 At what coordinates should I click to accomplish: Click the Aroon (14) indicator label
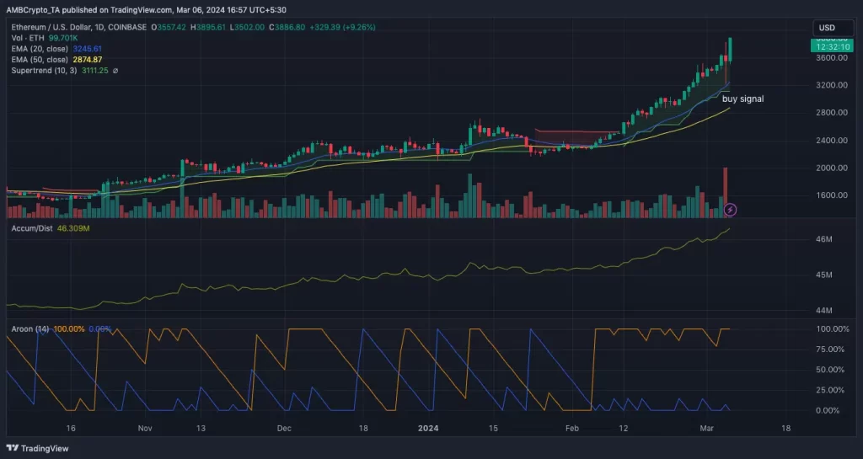coord(29,328)
